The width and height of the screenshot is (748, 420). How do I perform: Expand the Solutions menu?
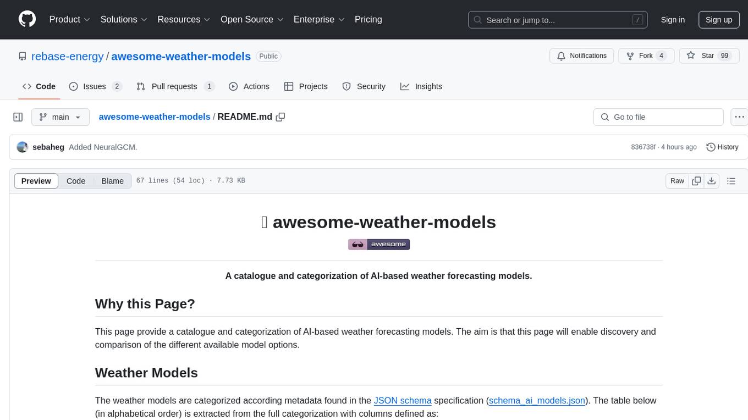tap(123, 19)
